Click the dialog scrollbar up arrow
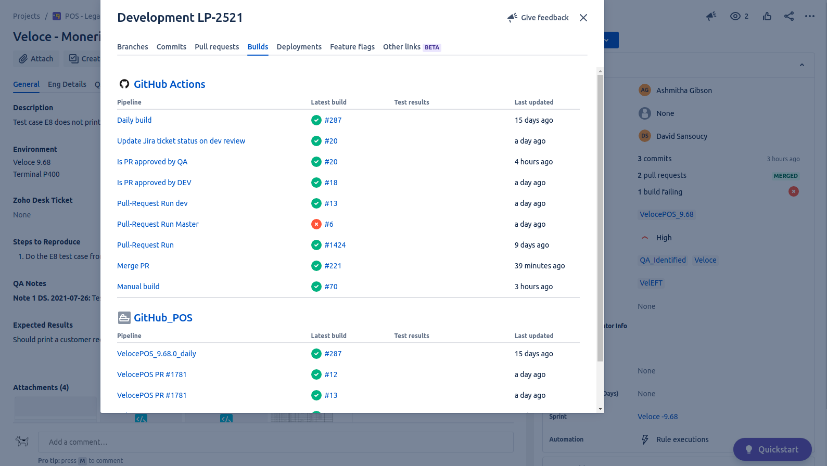The width and height of the screenshot is (827, 466). coord(601,71)
